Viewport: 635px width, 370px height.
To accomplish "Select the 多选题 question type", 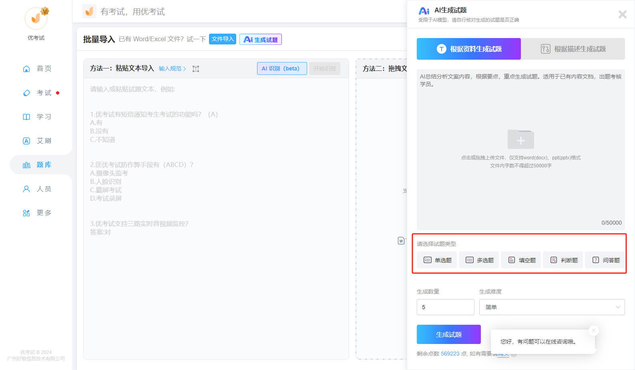I will [x=479, y=260].
